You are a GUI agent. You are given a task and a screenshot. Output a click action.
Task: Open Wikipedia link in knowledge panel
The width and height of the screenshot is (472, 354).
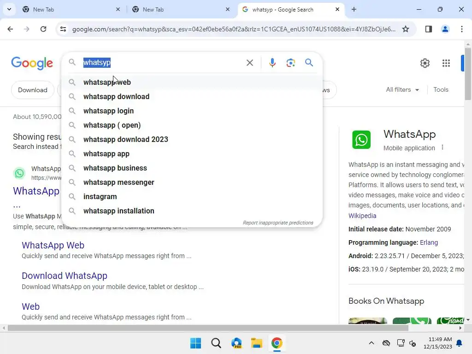pyautogui.click(x=362, y=216)
